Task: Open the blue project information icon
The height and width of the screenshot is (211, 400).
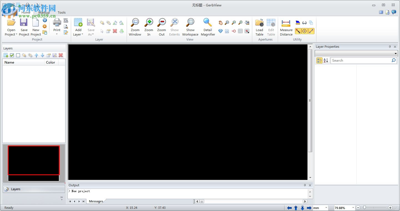Action: (45, 20)
